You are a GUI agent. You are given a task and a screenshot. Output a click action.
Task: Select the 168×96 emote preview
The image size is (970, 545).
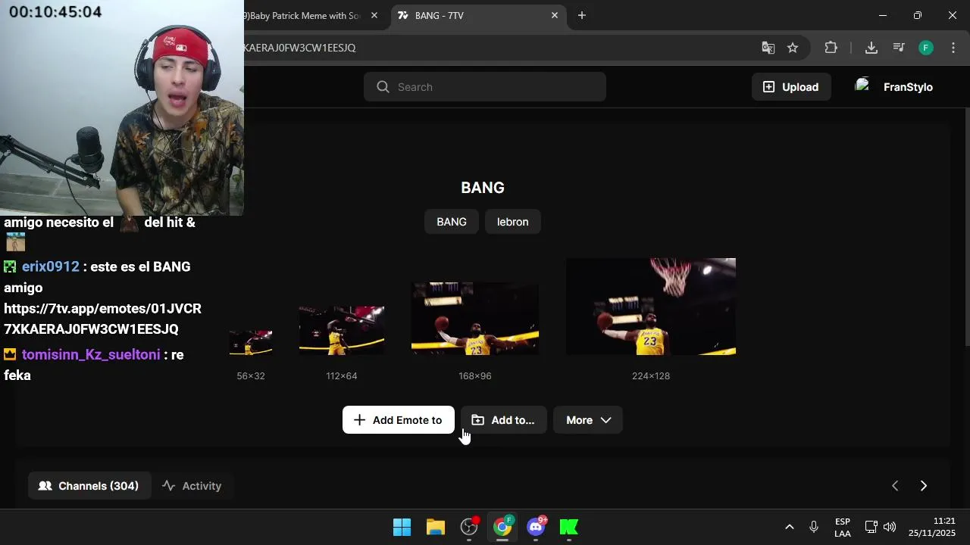pos(475,319)
